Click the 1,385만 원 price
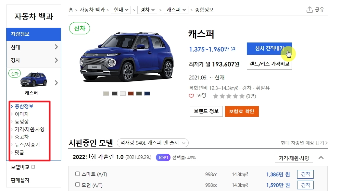Viewport: 341px width, 191px height. pos(278,174)
